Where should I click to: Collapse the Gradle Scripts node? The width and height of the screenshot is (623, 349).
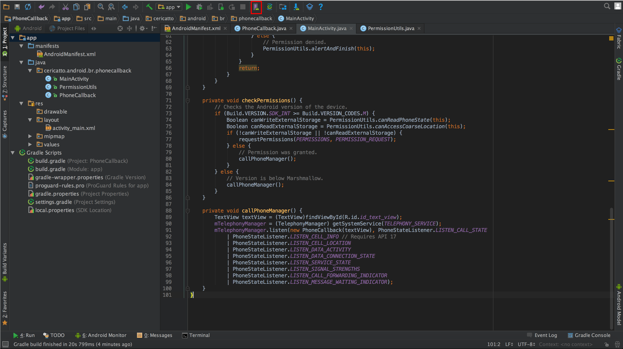[x=13, y=153]
